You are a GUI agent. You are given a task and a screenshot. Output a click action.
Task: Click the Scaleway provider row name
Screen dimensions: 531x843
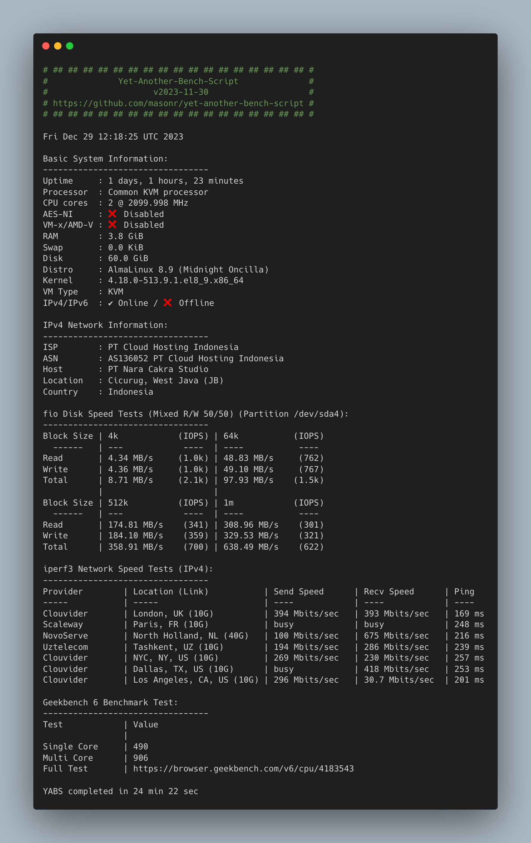point(63,624)
